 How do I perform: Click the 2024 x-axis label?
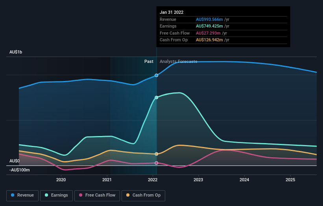[244, 180]
